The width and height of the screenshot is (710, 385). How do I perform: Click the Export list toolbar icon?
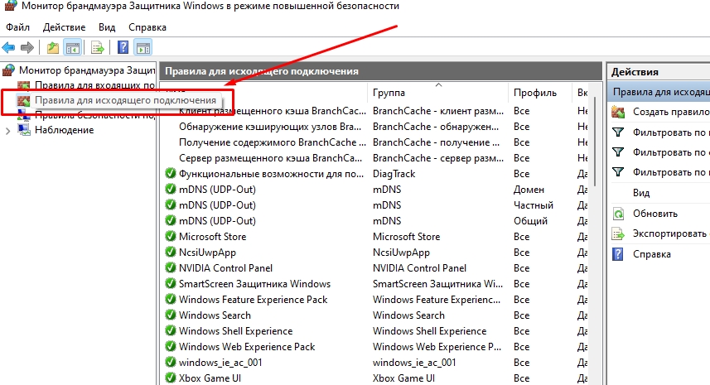click(x=98, y=47)
